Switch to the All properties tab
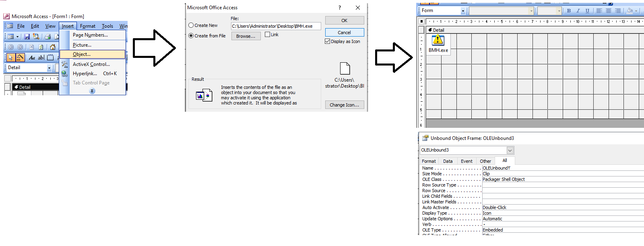Viewport: 644px width, 246px height. point(505,160)
